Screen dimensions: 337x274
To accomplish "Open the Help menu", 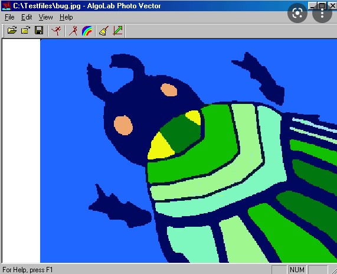I will click(66, 17).
